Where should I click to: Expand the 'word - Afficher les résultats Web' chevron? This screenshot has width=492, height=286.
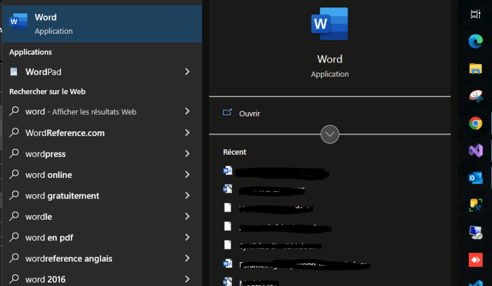187,111
